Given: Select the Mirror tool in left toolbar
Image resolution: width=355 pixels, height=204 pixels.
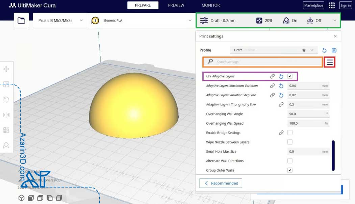Looking at the screenshot, I should click(6, 115).
